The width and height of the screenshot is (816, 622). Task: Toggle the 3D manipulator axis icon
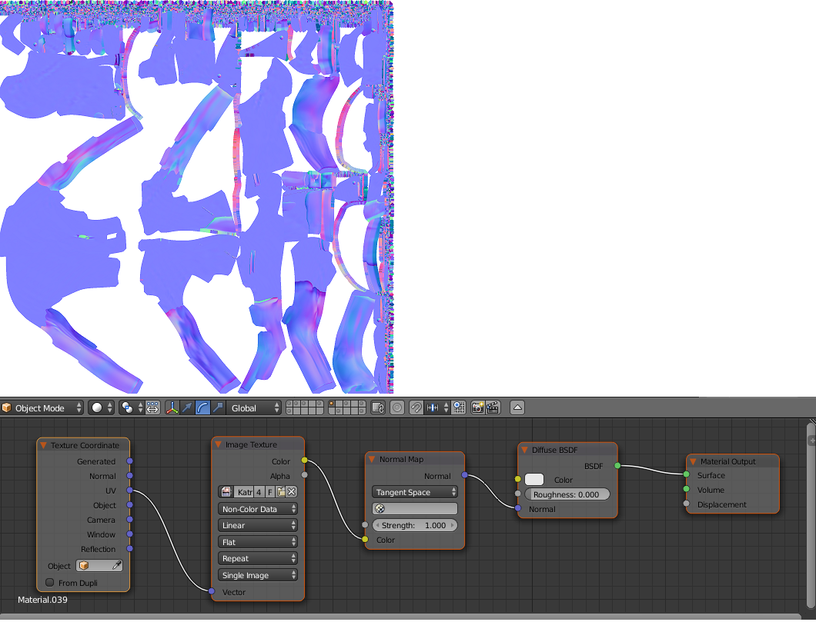point(172,408)
